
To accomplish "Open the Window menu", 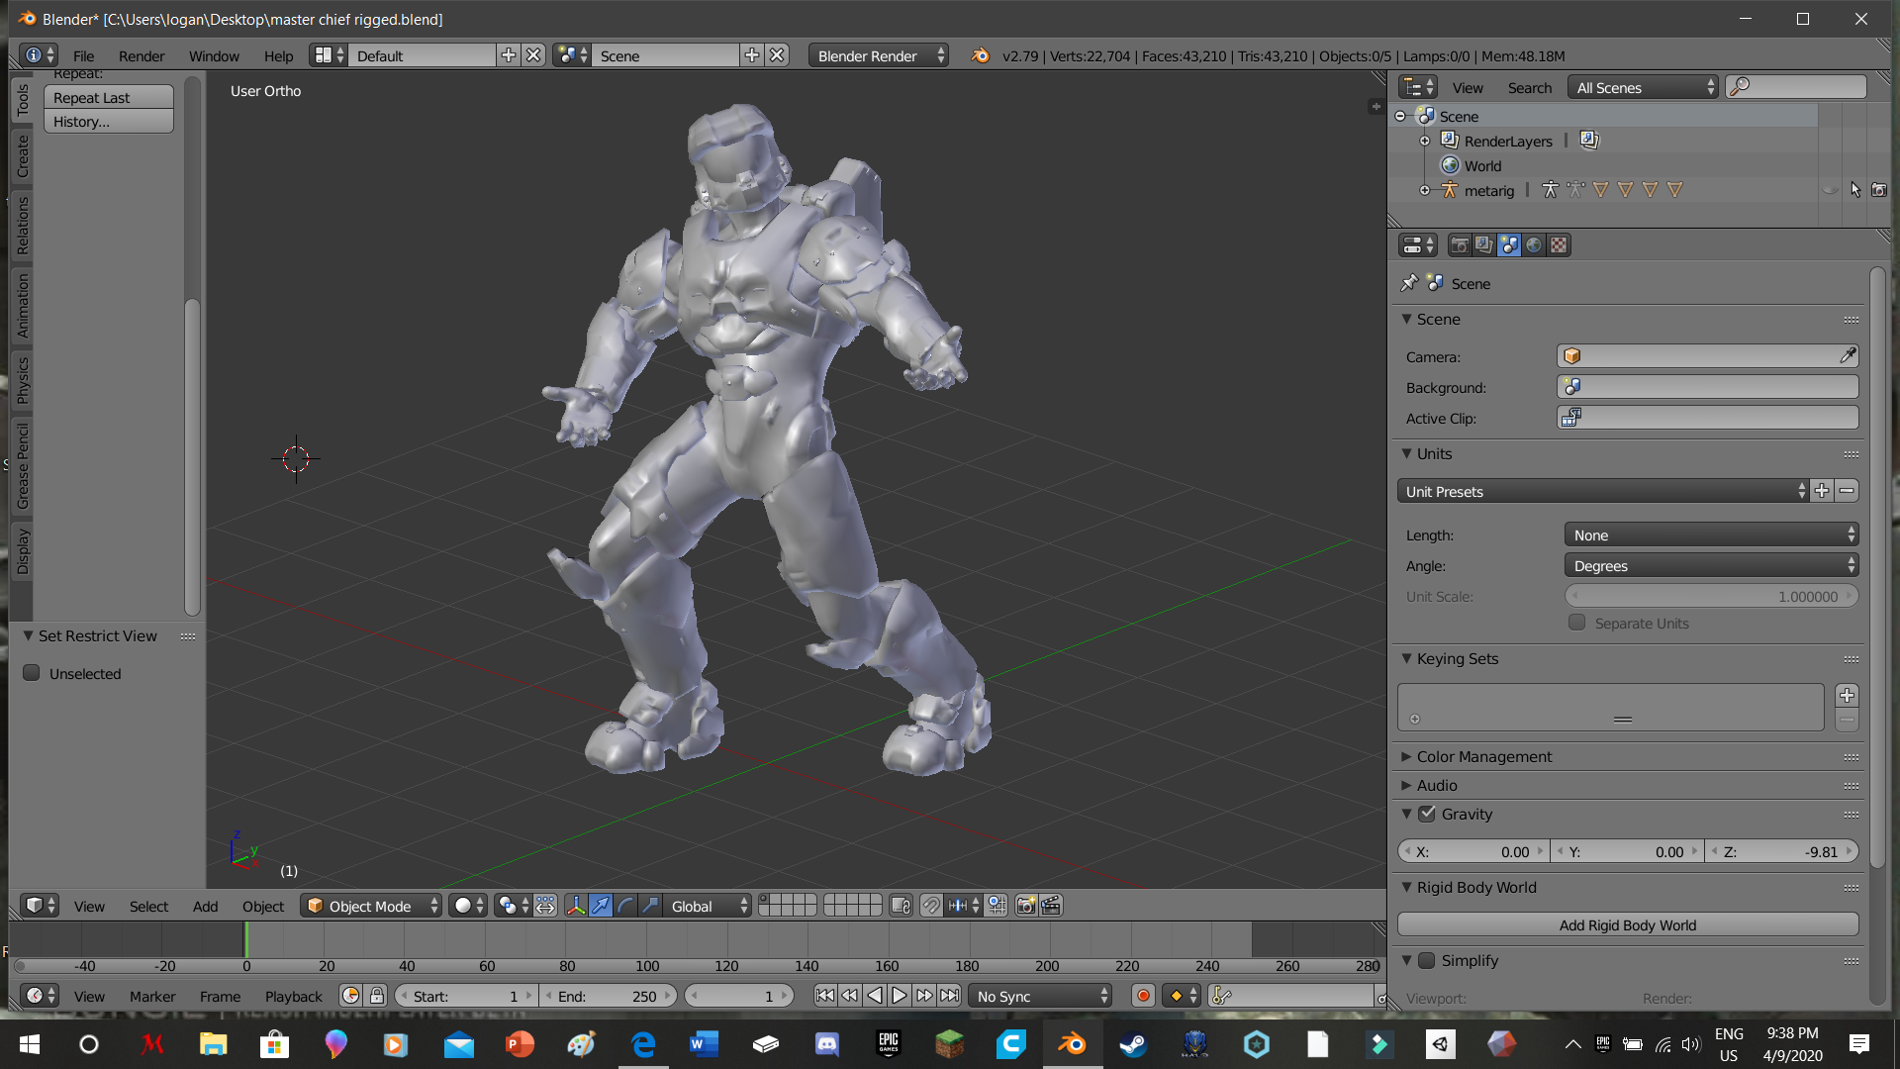I will (214, 55).
